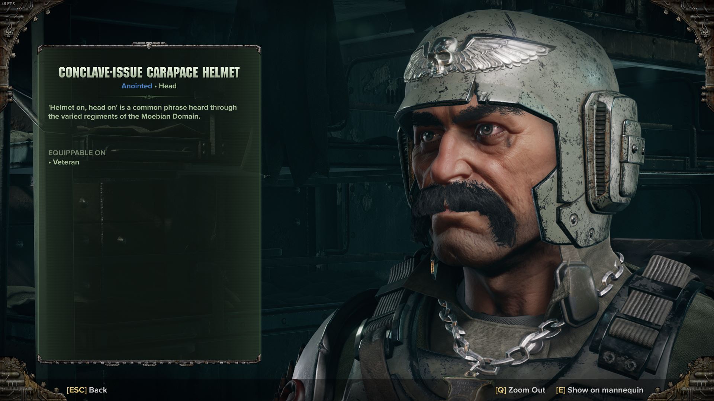Go back using the ESC Back button

pyautogui.click(x=87, y=390)
